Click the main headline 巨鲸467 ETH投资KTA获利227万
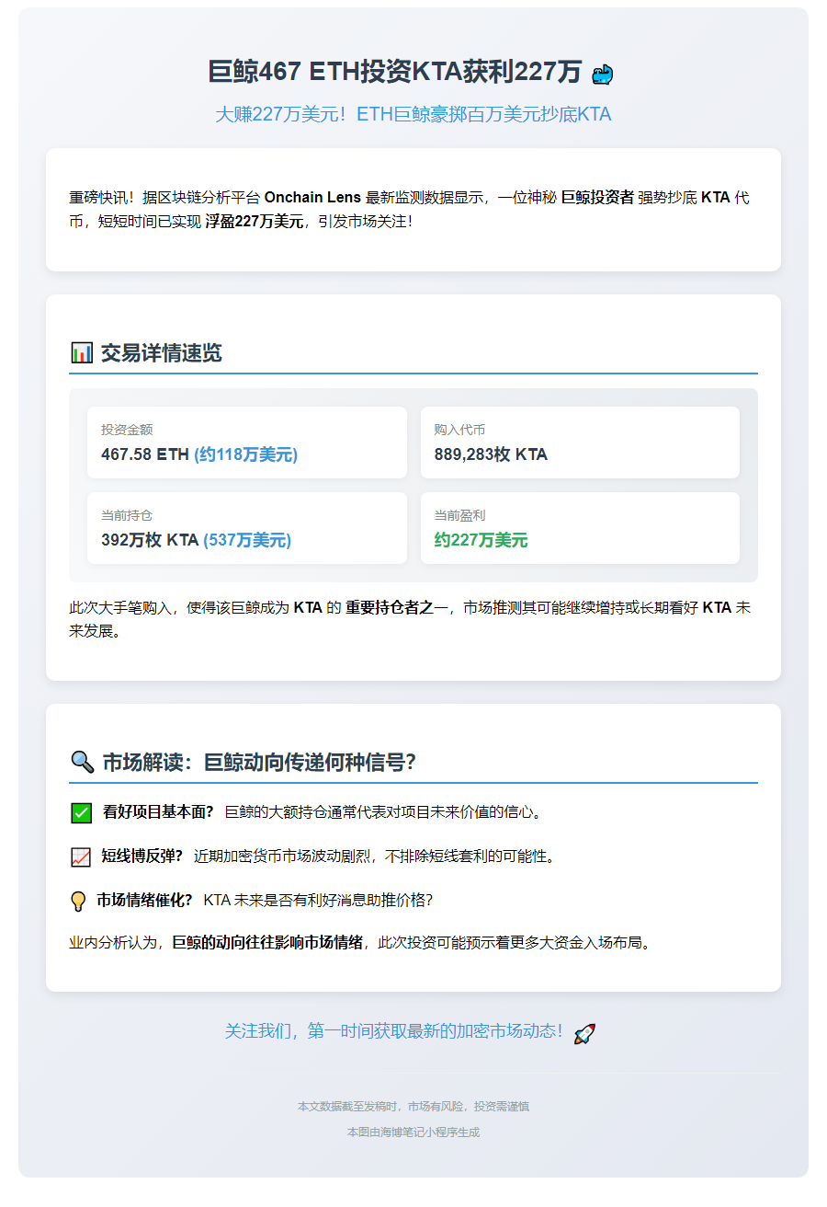The height and width of the screenshot is (1207, 827). [x=395, y=72]
